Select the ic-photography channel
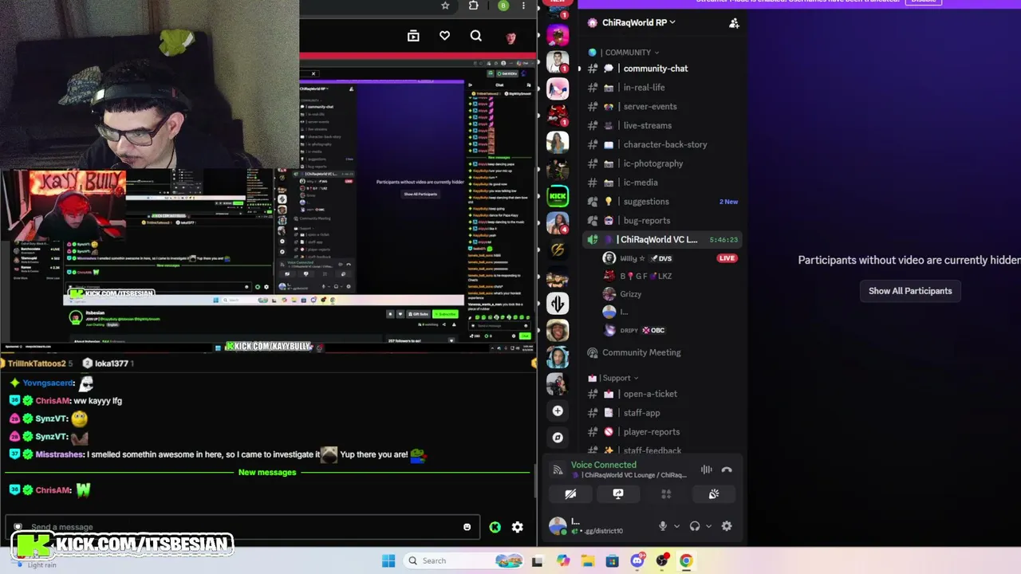Image resolution: width=1021 pixels, height=574 pixels. pyautogui.click(x=662, y=164)
